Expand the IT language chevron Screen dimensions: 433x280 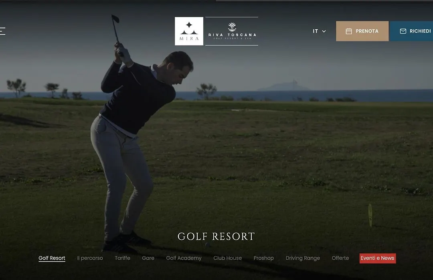tap(324, 32)
